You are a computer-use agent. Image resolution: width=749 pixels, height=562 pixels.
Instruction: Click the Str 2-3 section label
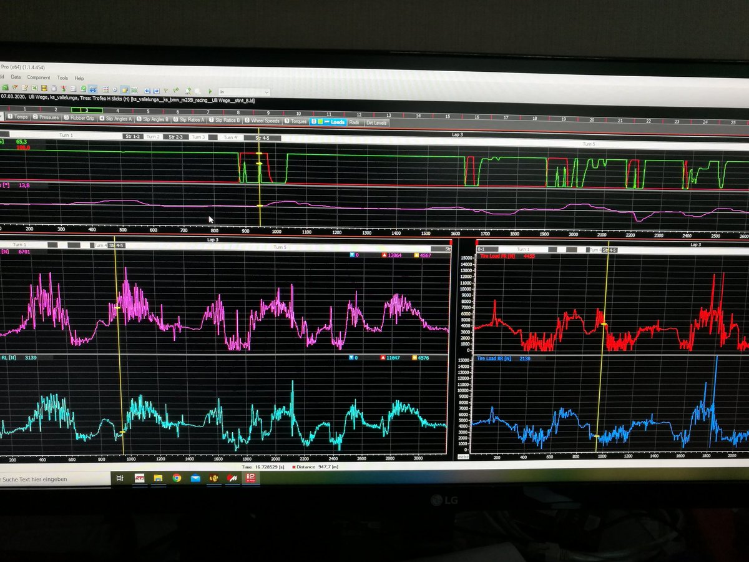(175, 137)
